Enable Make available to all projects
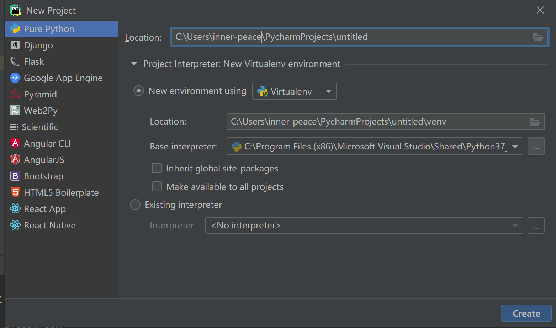 157,186
